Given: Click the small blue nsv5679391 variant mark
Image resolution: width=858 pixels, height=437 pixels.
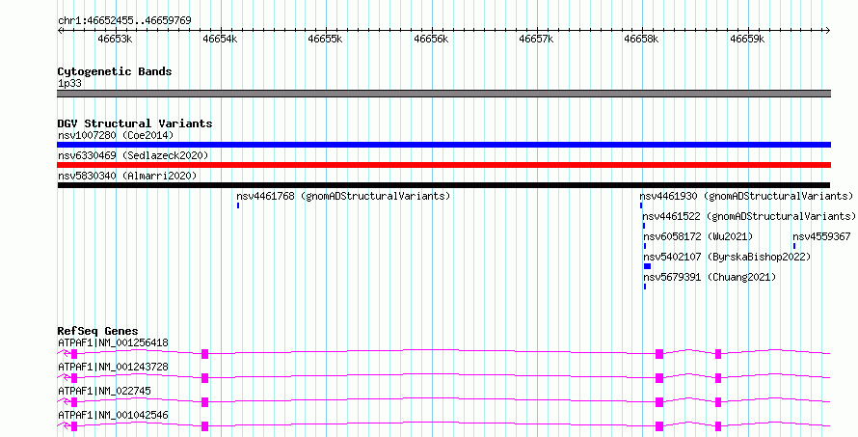Looking at the screenshot, I should [x=645, y=287].
